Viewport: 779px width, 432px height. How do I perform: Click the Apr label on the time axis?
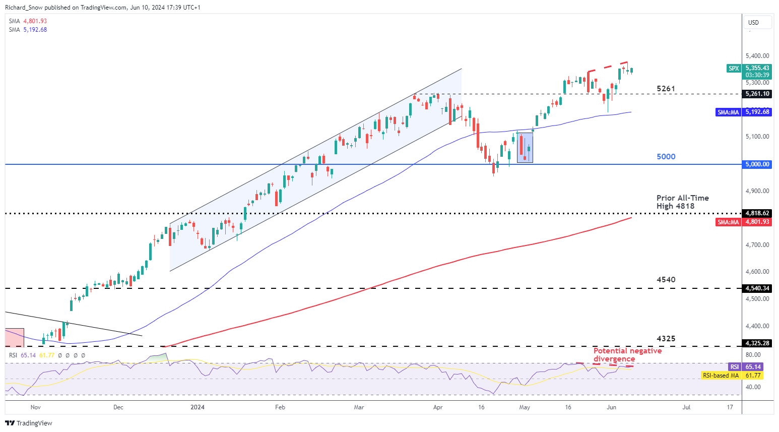click(438, 407)
